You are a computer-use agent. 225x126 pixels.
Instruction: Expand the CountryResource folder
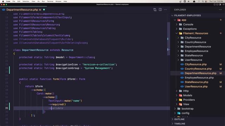click(178, 42)
